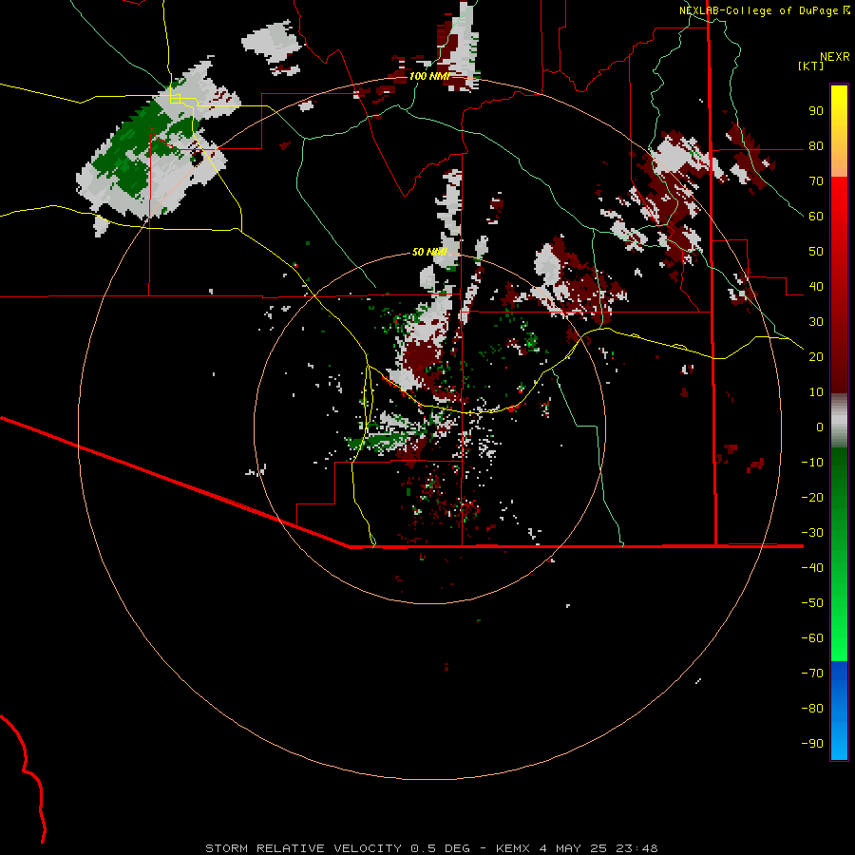Screen dimensions: 855x855
Task: Click the -20 value on the velocity scale
Action: (812, 498)
